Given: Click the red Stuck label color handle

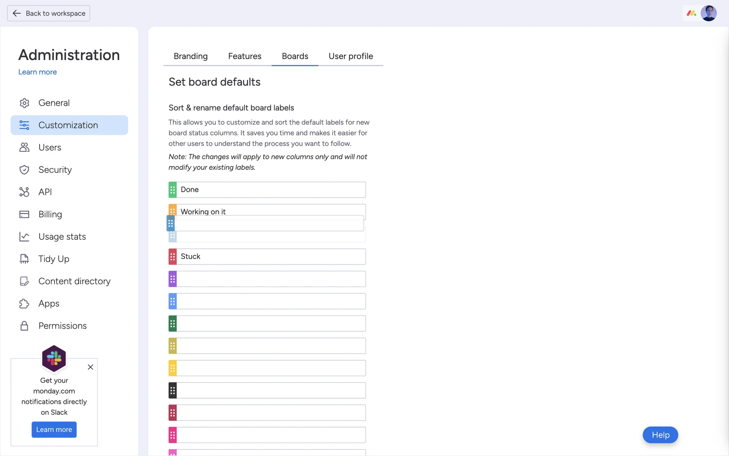Looking at the screenshot, I should pyautogui.click(x=173, y=256).
